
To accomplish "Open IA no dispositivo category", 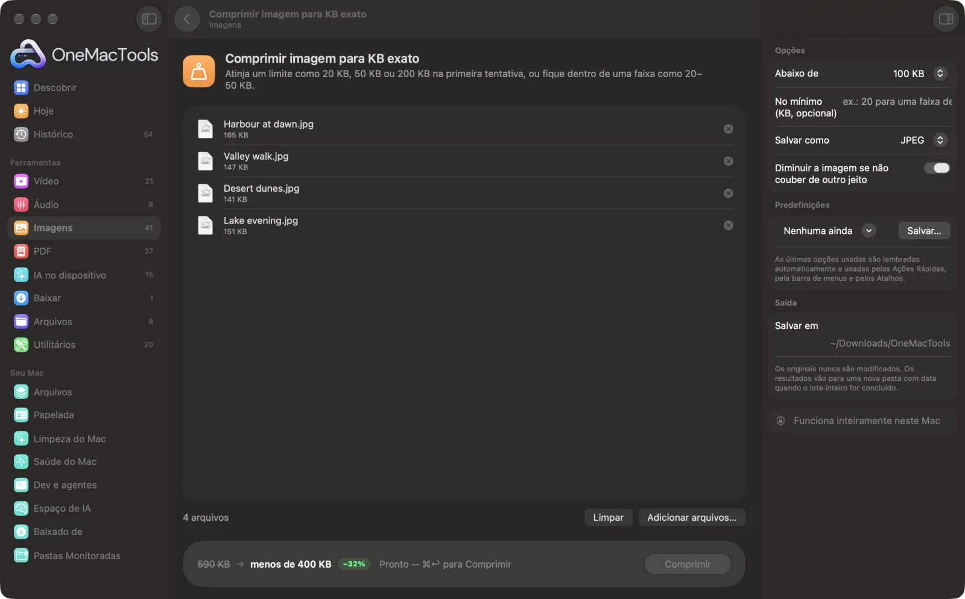I will [84, 275].
